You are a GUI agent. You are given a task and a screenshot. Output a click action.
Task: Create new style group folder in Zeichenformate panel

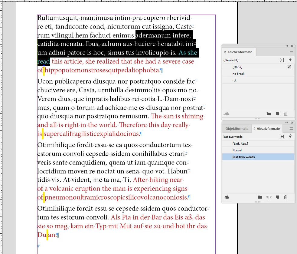269,114
